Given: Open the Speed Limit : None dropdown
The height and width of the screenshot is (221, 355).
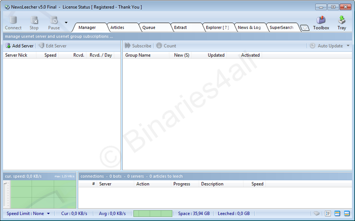Looking at the screenshot, I should 28,213.
